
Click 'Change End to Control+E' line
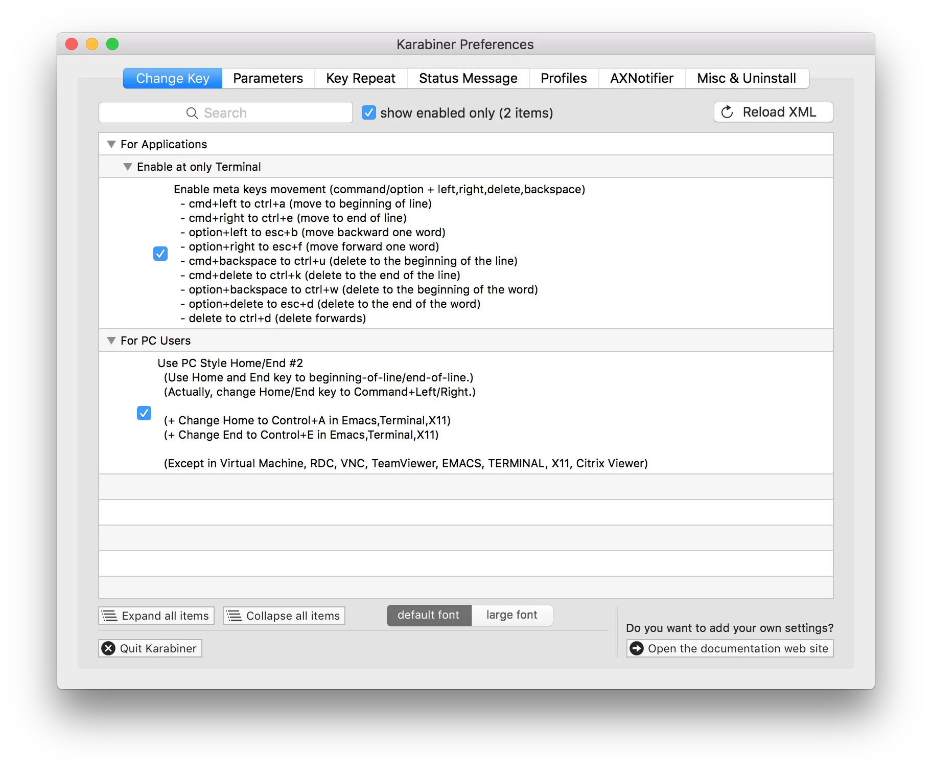point(301,435)
